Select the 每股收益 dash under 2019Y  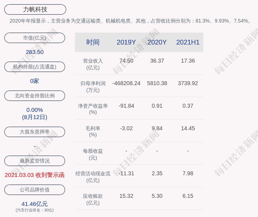[127, 151]
